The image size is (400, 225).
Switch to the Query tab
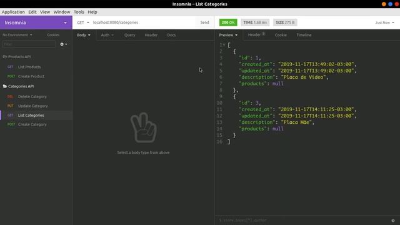click(129, 35)
